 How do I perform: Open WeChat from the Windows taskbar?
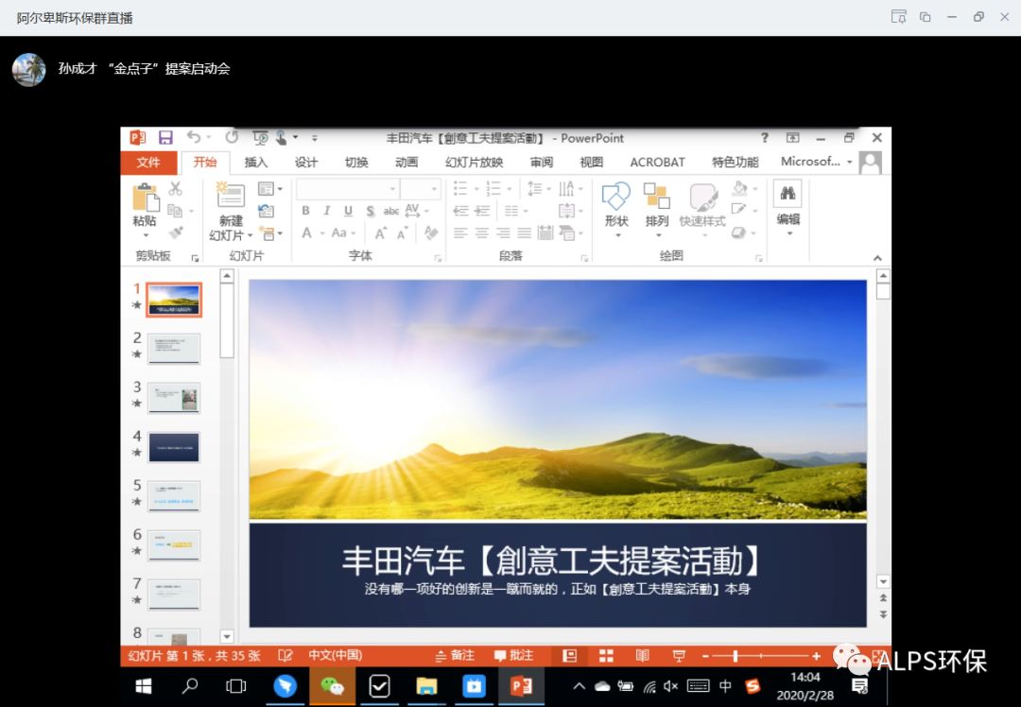tap(332, 686)
